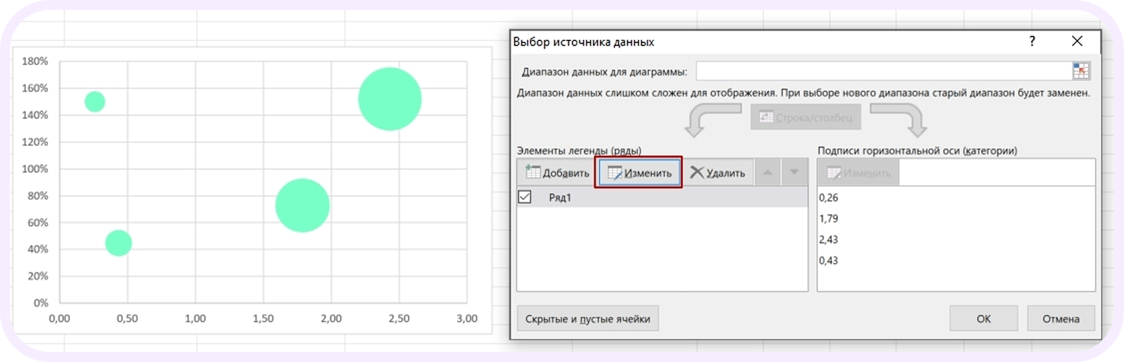Select category label 0,26
Viewport: 1124px width, 362px height.
coord(829,197)
